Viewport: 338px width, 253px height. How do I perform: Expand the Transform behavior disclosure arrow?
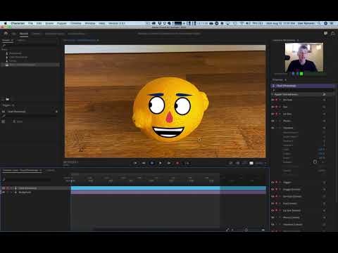click(280, 128)
